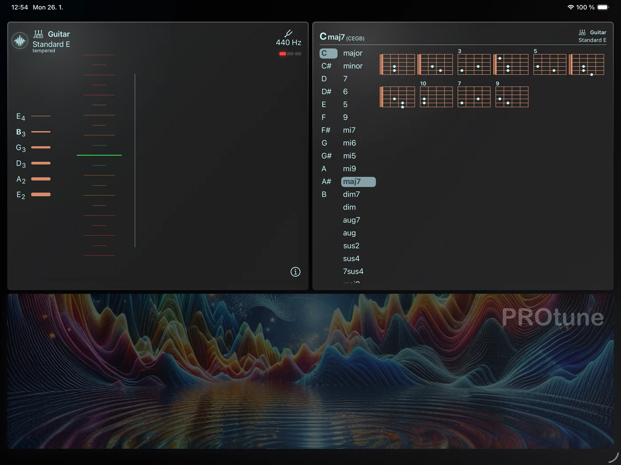Choose root note B
621x465 pixels.
(x=324, y=194)
